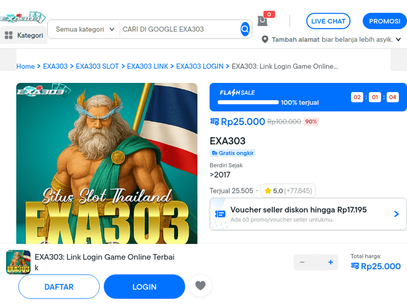407x305 pixels.
Task: Click the star rating 5,0 badge
Action: 288,191
